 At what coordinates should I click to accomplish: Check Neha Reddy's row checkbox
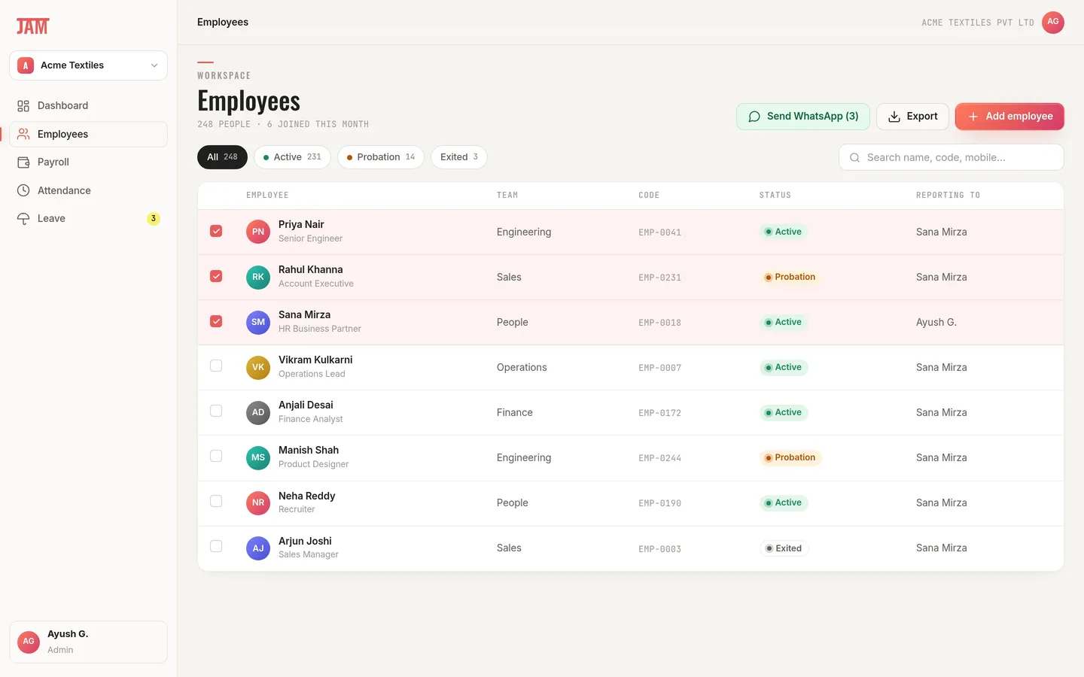click(x=216, y=501)
